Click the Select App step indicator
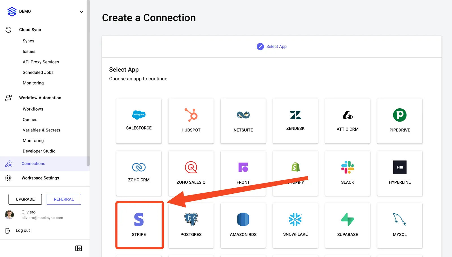The image size is (452, 257). click(x=272, y=46)
